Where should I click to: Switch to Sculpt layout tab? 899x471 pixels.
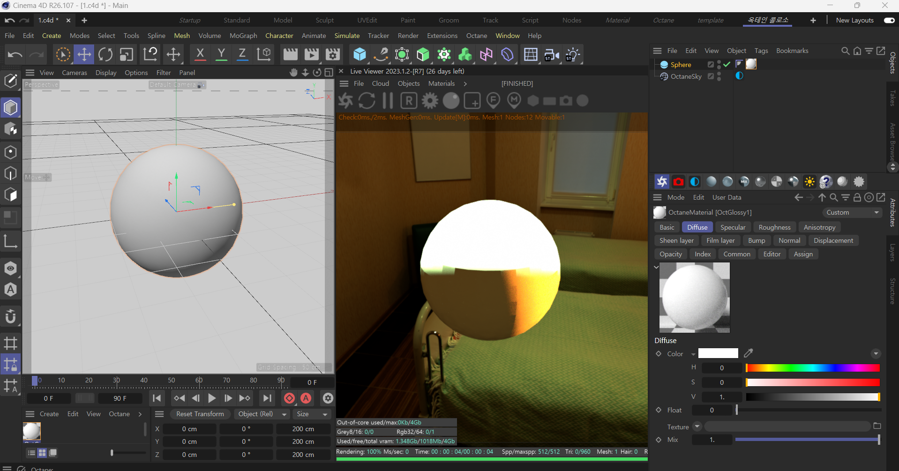(x=325, y=20)
